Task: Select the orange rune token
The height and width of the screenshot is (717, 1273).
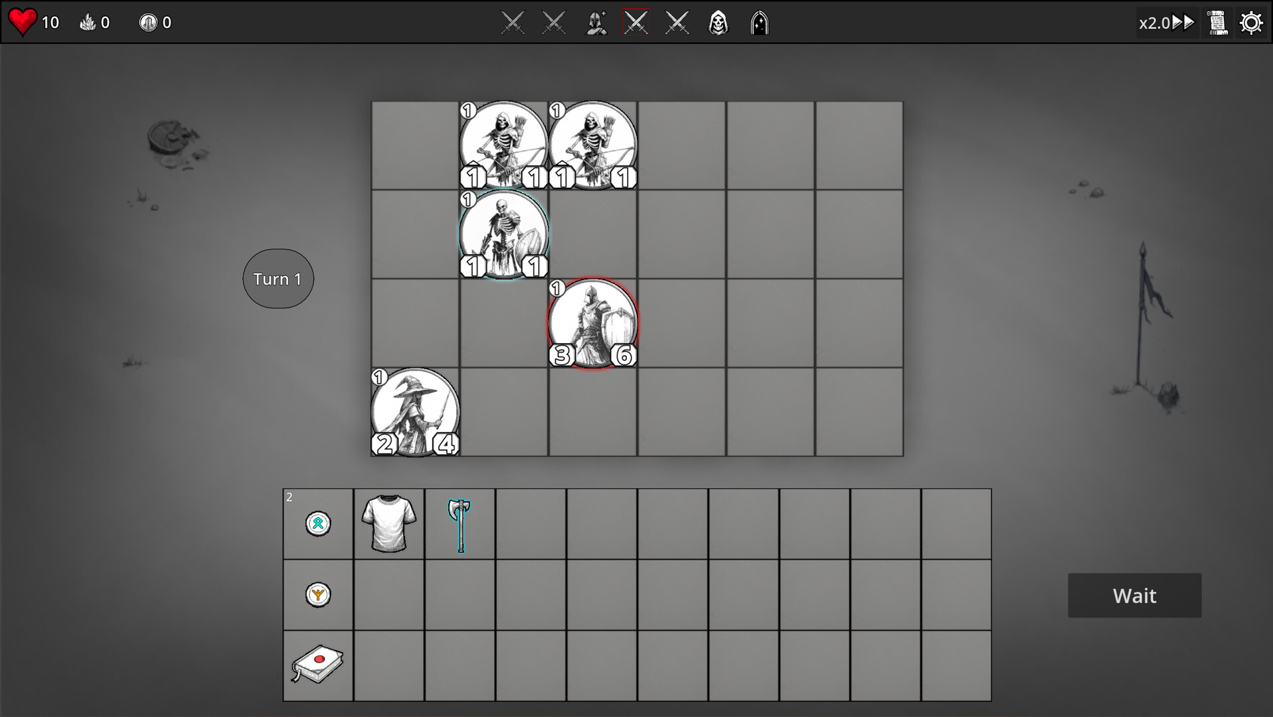Action: pos(317,594)
